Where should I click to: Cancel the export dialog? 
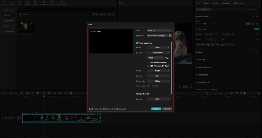[x=166, y=109]
